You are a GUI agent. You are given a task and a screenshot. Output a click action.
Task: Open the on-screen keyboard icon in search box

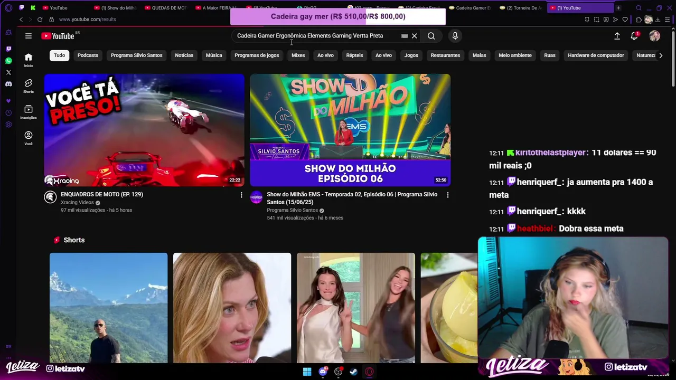(405, 36)
